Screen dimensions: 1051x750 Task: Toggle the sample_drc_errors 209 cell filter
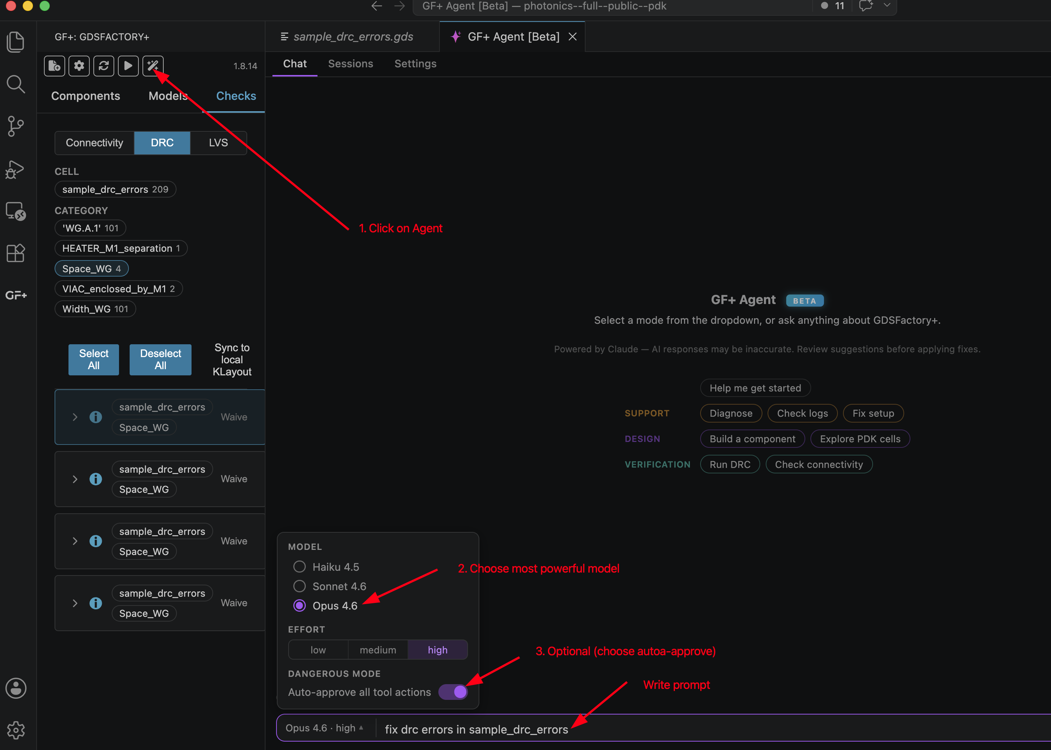115,189
